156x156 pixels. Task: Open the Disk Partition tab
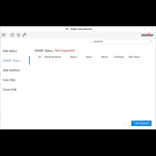click(11, 70)
